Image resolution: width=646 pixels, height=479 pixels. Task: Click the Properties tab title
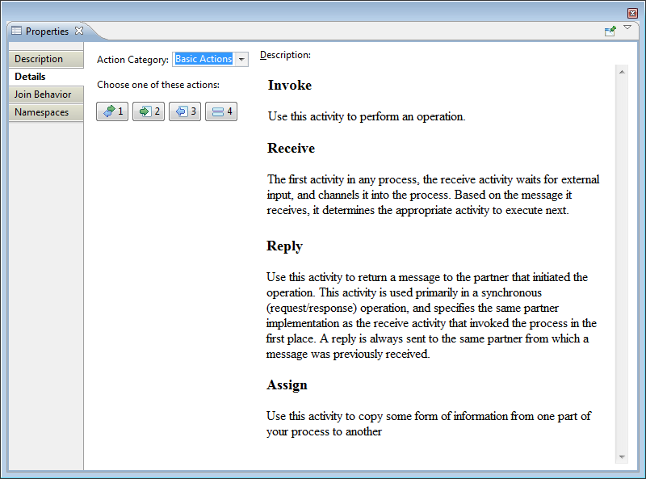[47, 32]
